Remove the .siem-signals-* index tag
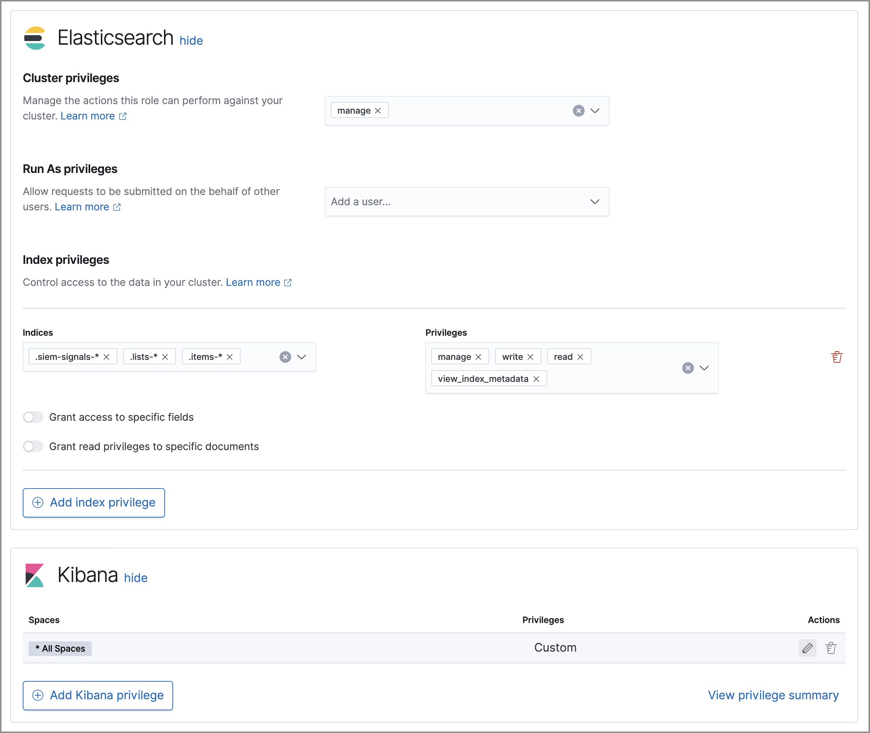Image resolution: width=870 pixels, height=733 pixels. coord(106,357)
